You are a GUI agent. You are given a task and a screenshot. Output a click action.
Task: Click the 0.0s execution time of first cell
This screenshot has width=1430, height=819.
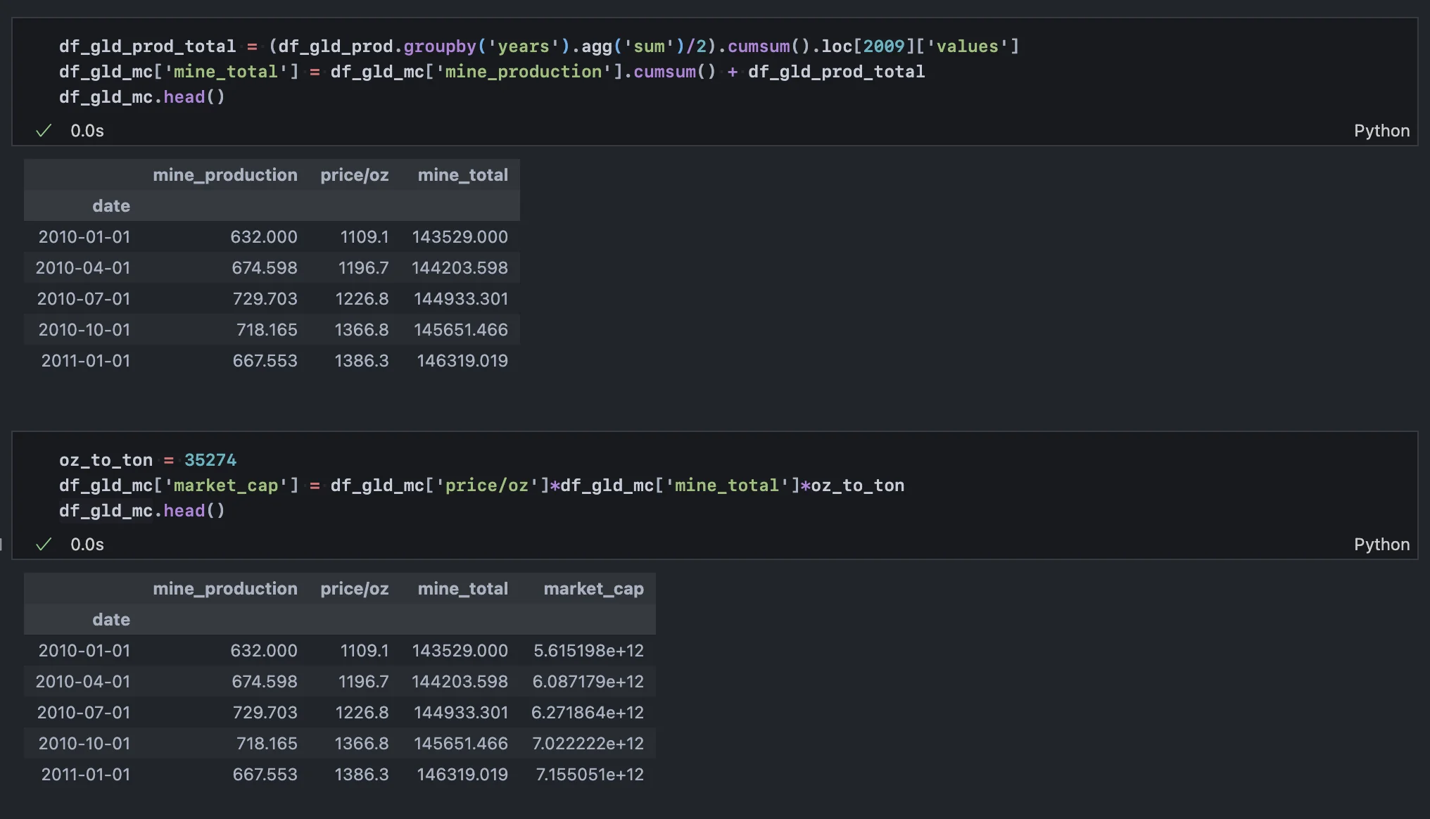tap(87, 131)
